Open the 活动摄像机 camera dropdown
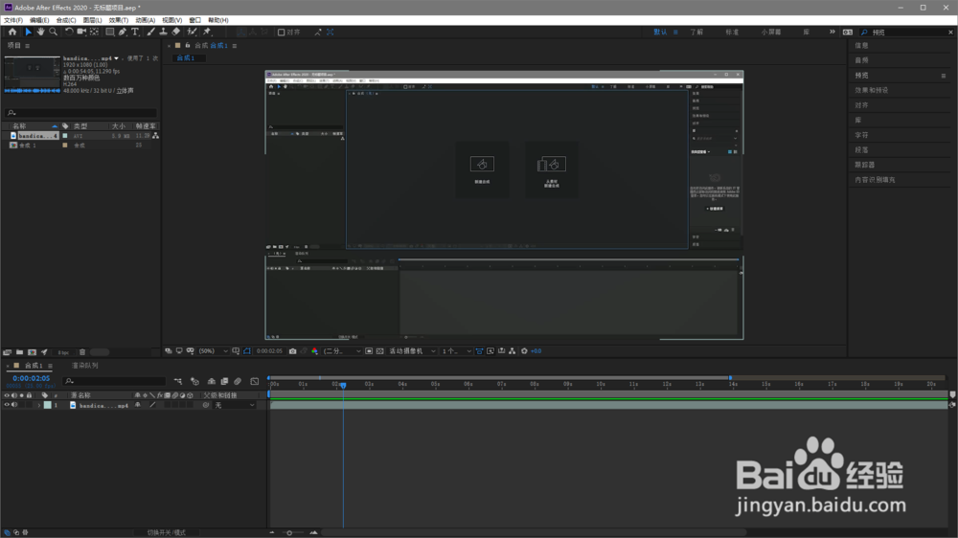This screenshot has height=538, width=958. [412, 351]
